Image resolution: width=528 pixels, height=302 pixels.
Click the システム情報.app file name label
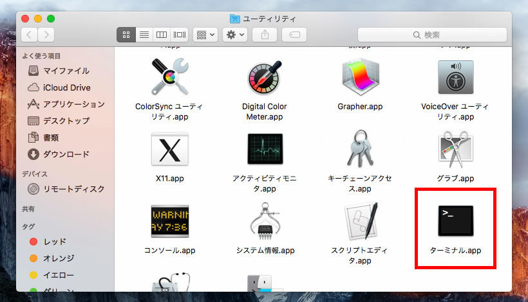[x=265, y=250]
